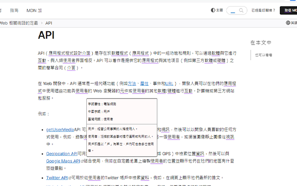The width and height of the screenshot is (297, 186).
Task: Go to Web 相關術語的定義 breadcrumb
Action: [19, 23]
